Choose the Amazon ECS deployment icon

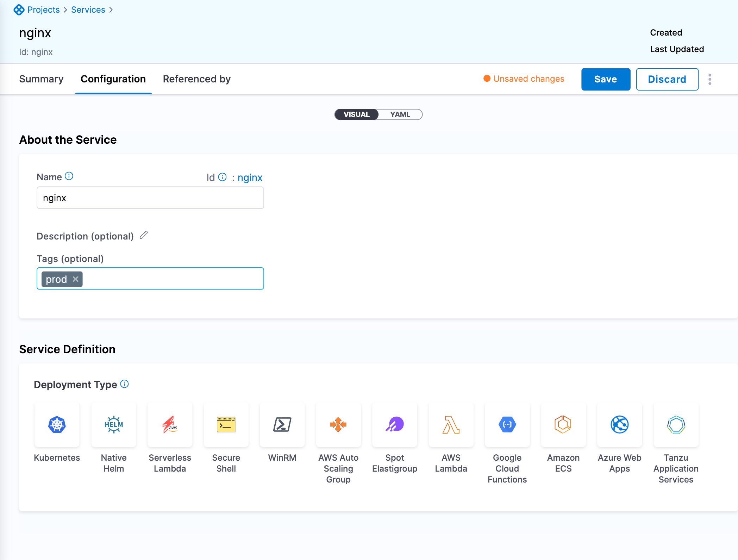563,424
